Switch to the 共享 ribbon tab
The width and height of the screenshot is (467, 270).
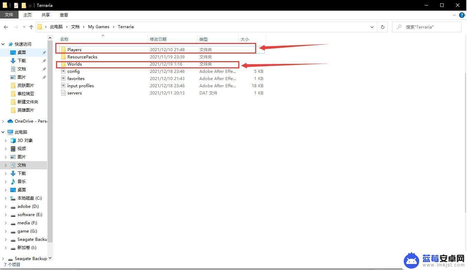(45, 15)
